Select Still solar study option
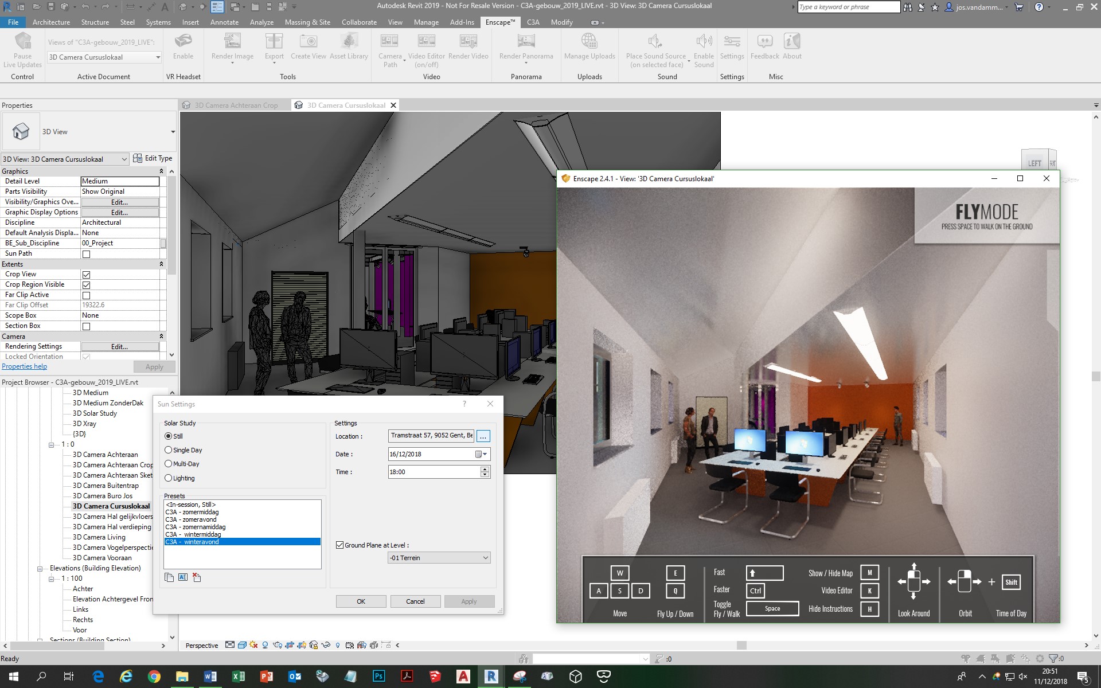1101x688 pixels. coord(168,436)
